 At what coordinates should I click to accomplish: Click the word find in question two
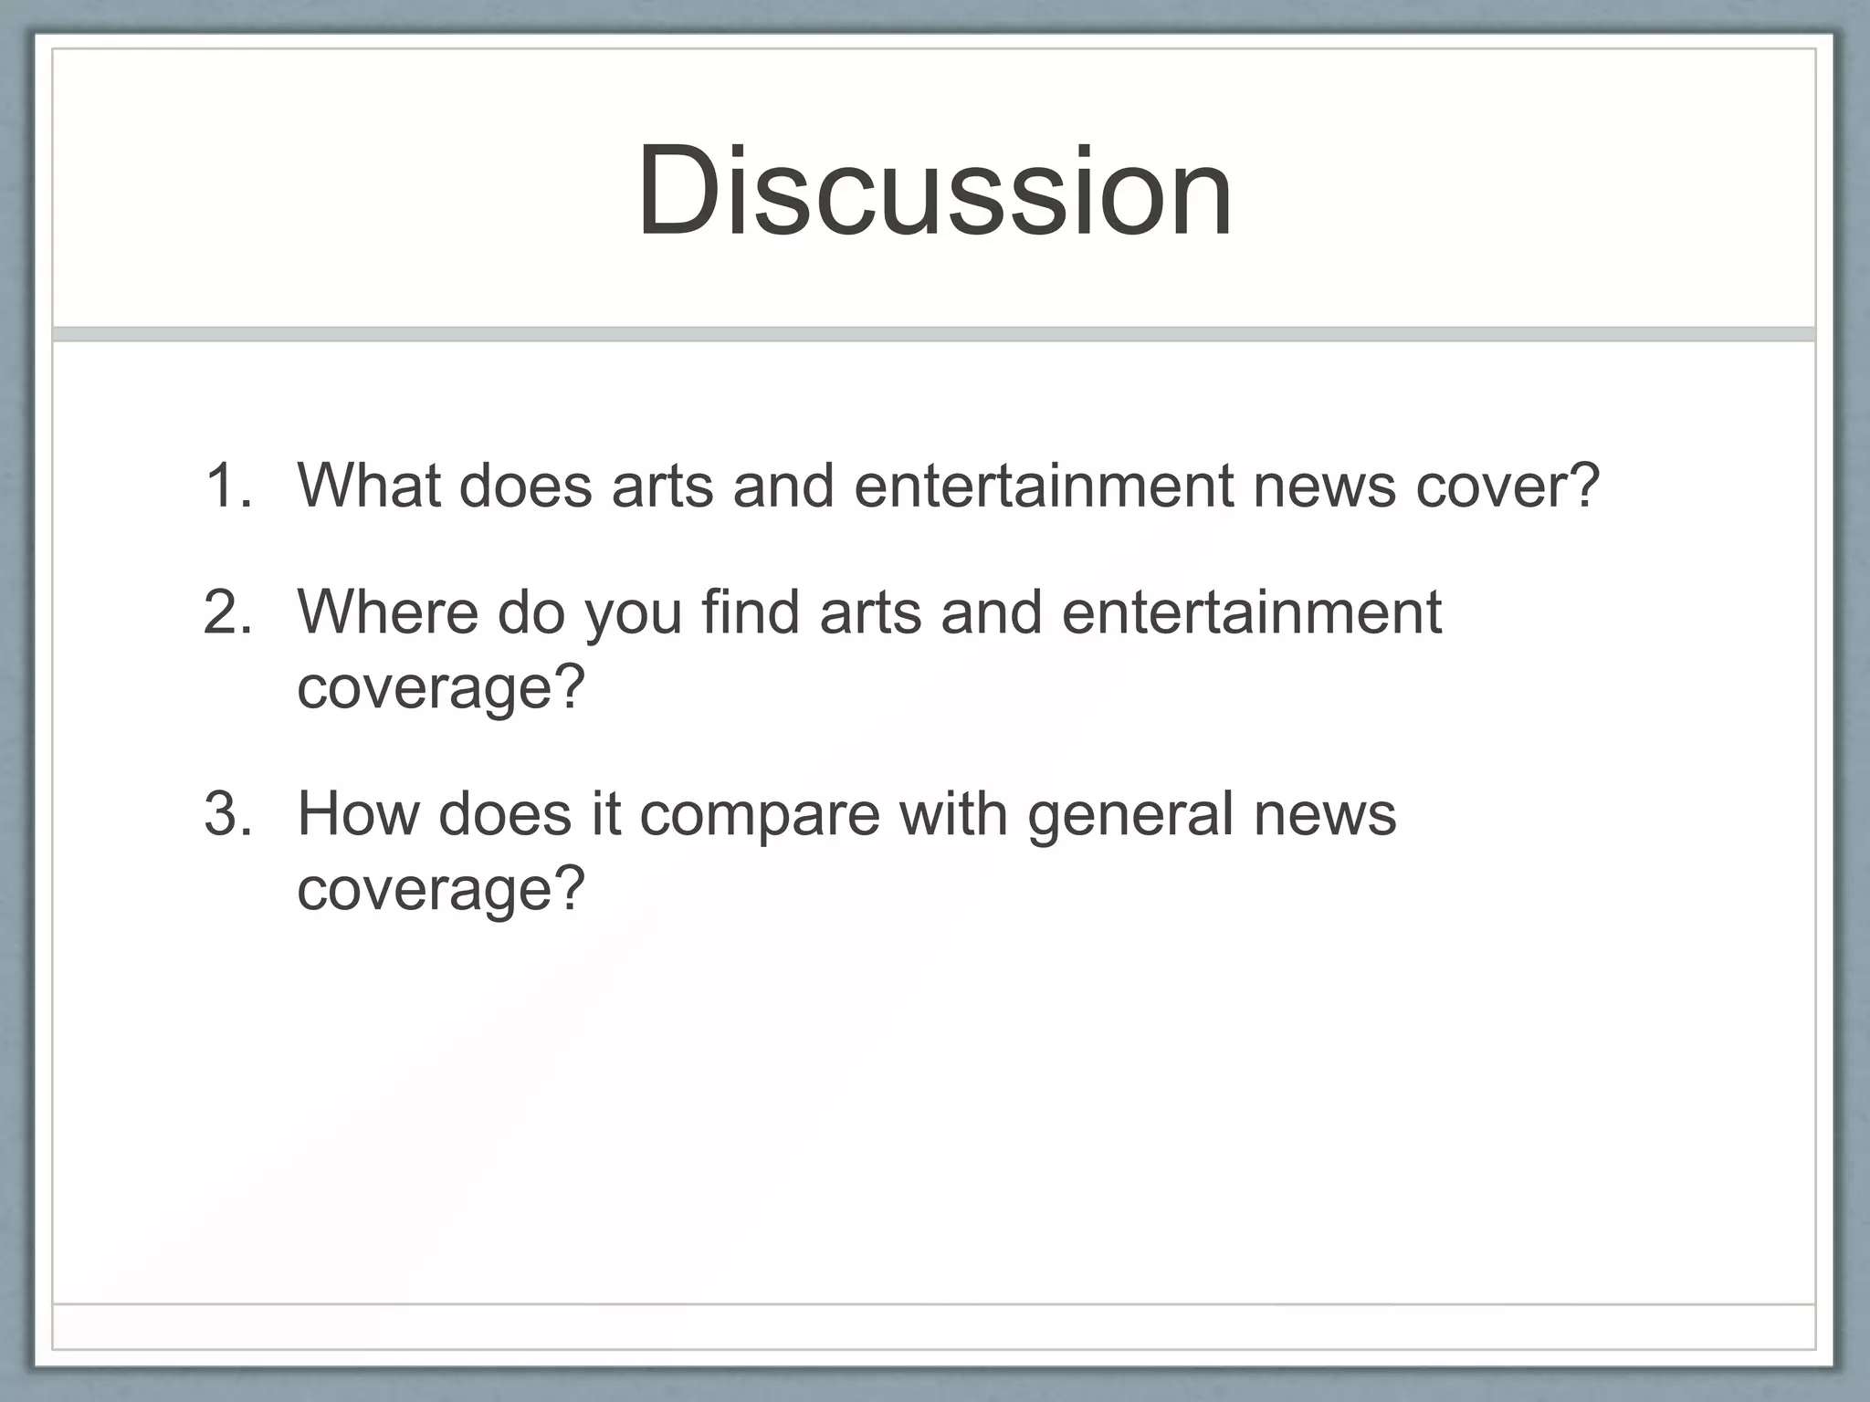[750, 612]
